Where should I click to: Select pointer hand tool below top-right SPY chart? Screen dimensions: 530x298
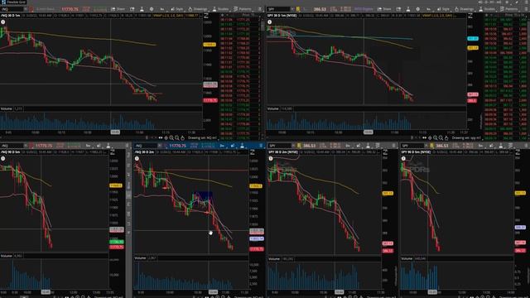(446, 138)
